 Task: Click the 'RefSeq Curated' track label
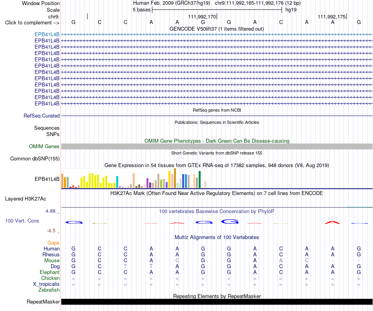[42, 116]
